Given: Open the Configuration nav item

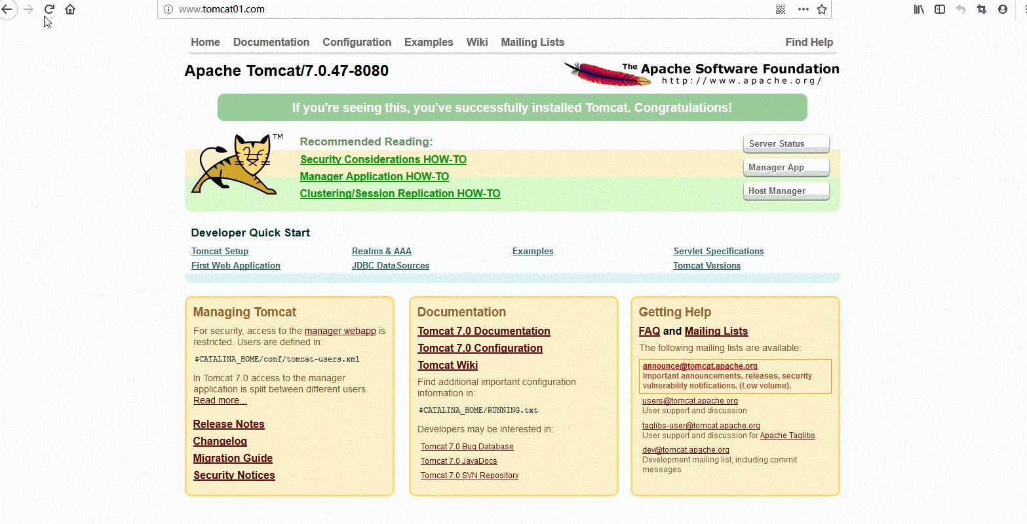Looking at the screenshot, I should [x=357, y=42].
